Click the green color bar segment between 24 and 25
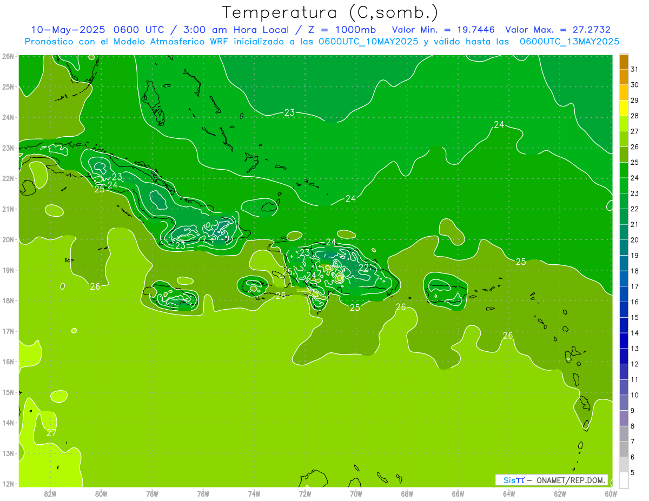The image size is (649, 501). click(x=624, y=170)
